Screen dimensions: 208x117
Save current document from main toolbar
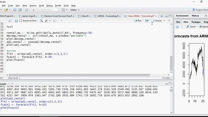15,10
